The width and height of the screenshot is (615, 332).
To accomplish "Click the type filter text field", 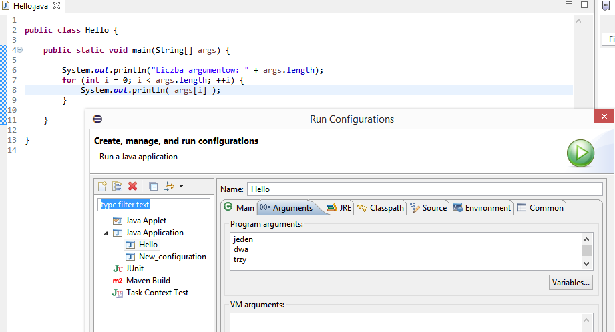I will click(154, 205).
